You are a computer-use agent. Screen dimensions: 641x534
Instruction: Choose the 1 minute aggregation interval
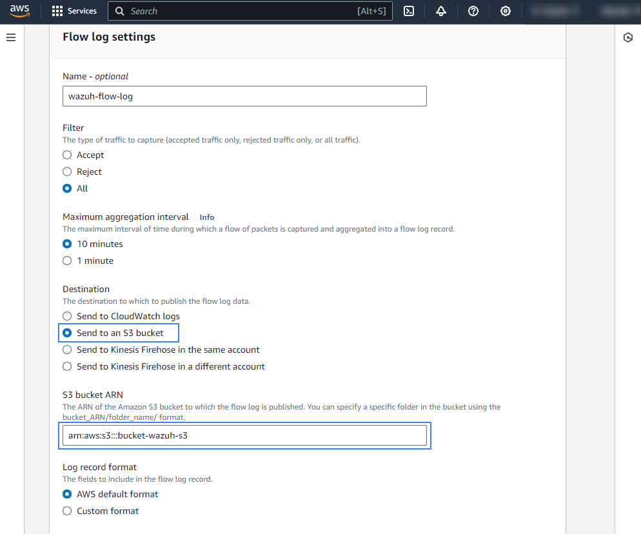67,261
